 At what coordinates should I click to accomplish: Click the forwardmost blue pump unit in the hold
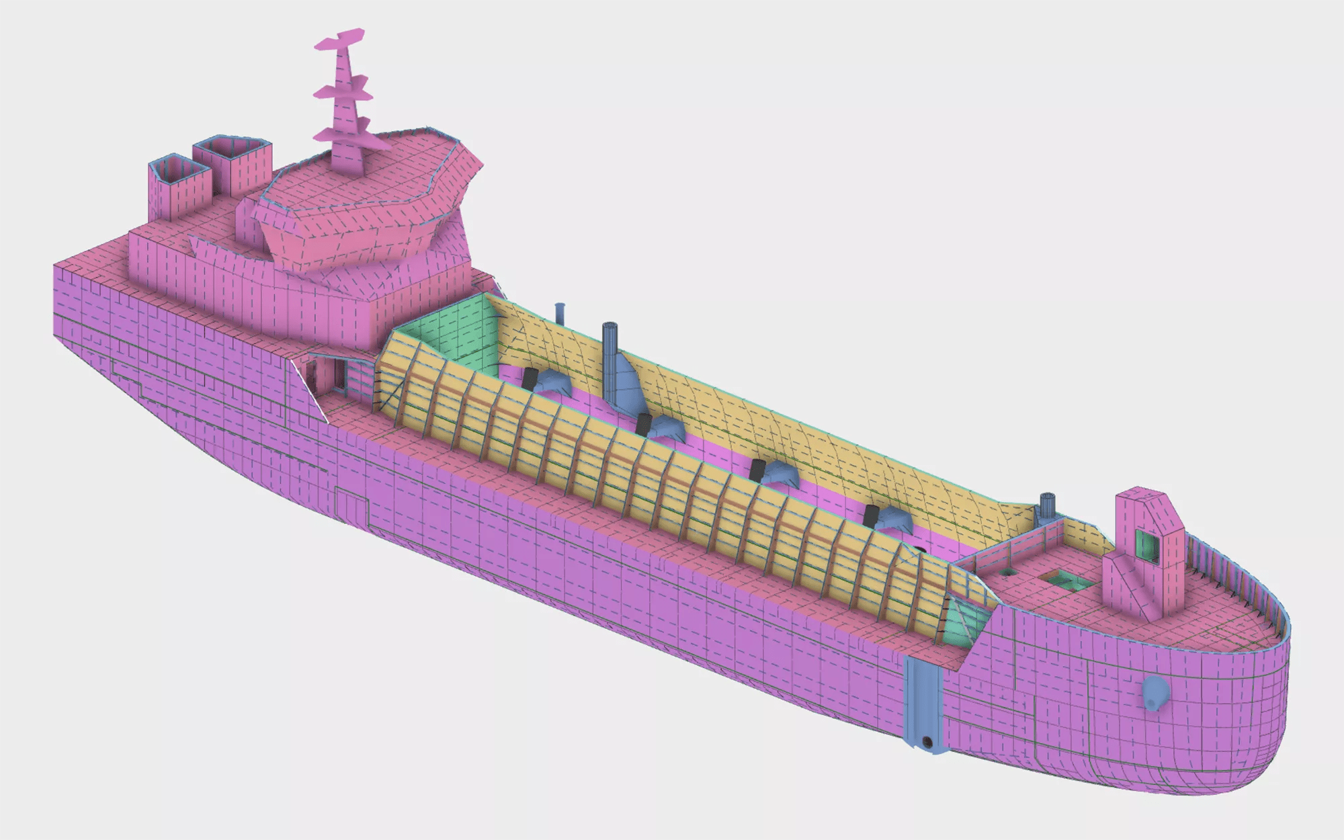coord(894,517)
